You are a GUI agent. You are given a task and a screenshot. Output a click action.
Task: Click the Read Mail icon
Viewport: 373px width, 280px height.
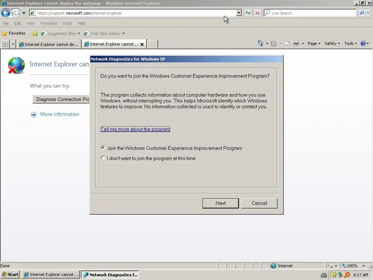pos(287,43)
